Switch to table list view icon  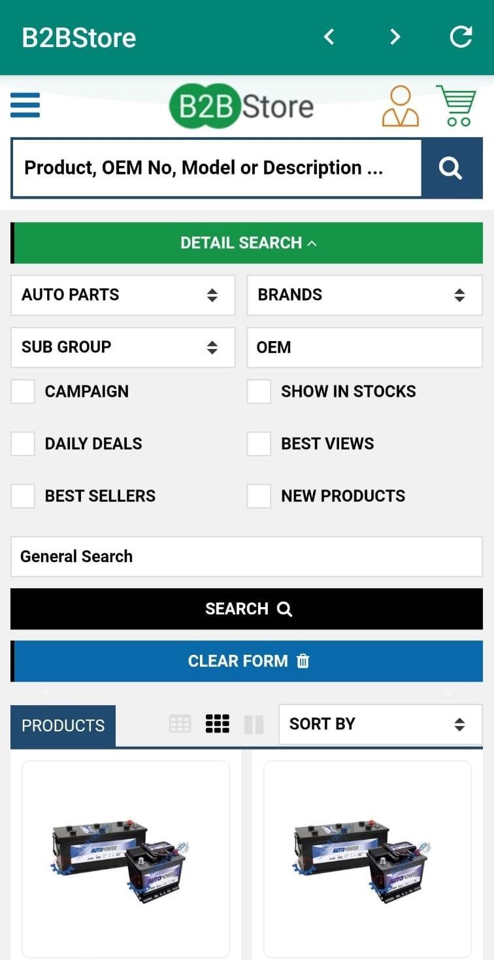point(180,724)
